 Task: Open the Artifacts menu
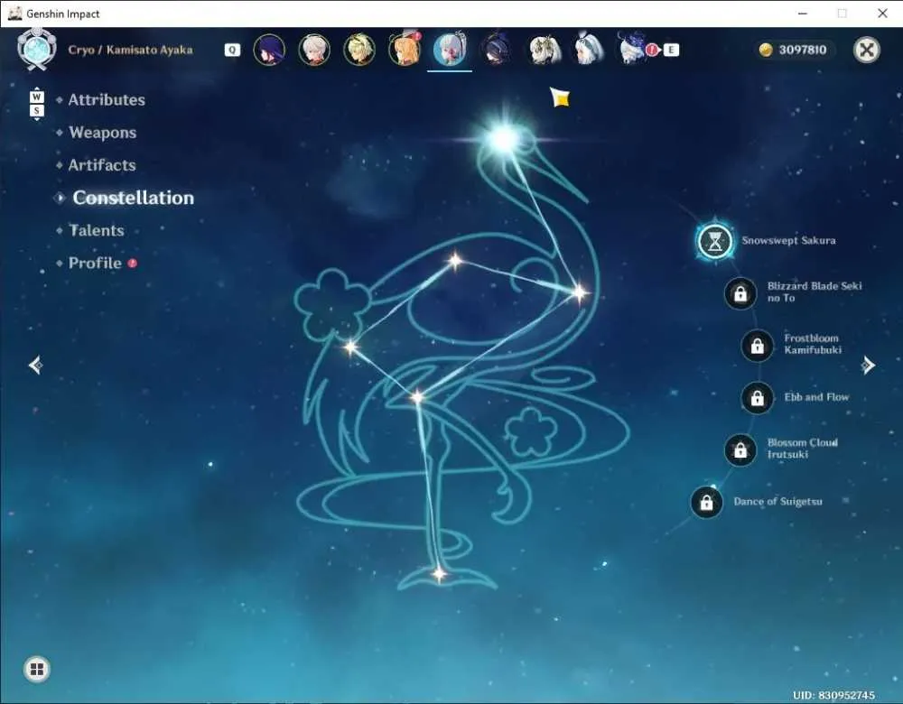pyautogui.click(x=102, y=165)
